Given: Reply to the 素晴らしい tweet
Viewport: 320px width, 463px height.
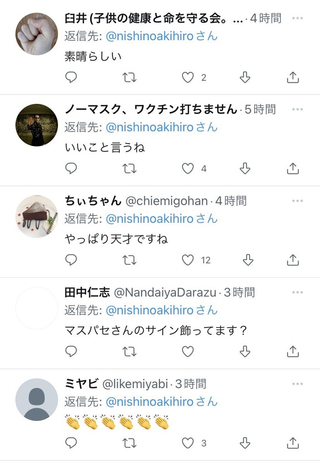Looking at the screenshot, I should (71, 78).
